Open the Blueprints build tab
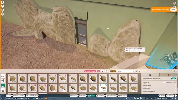 click(x=122, y=96)
